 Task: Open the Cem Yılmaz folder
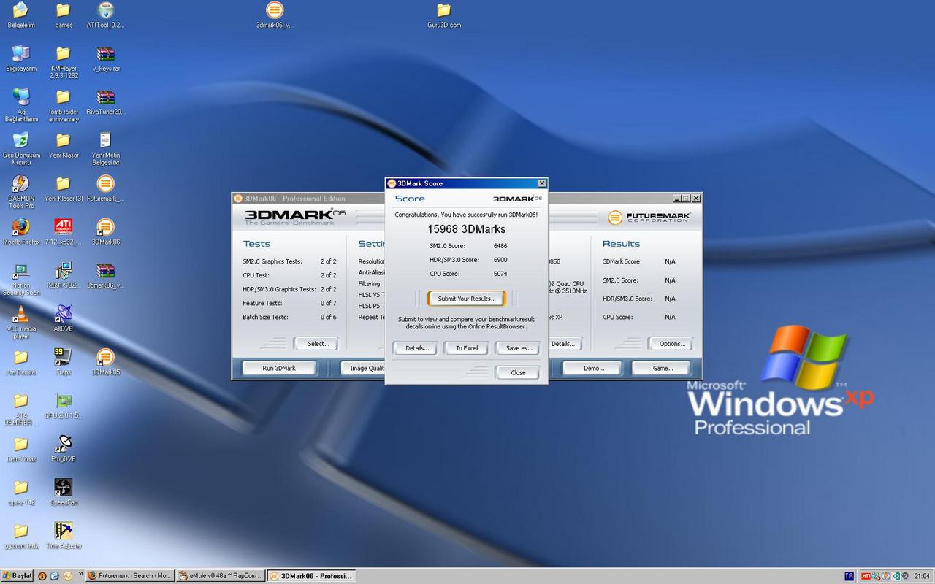tap(21, 448)
